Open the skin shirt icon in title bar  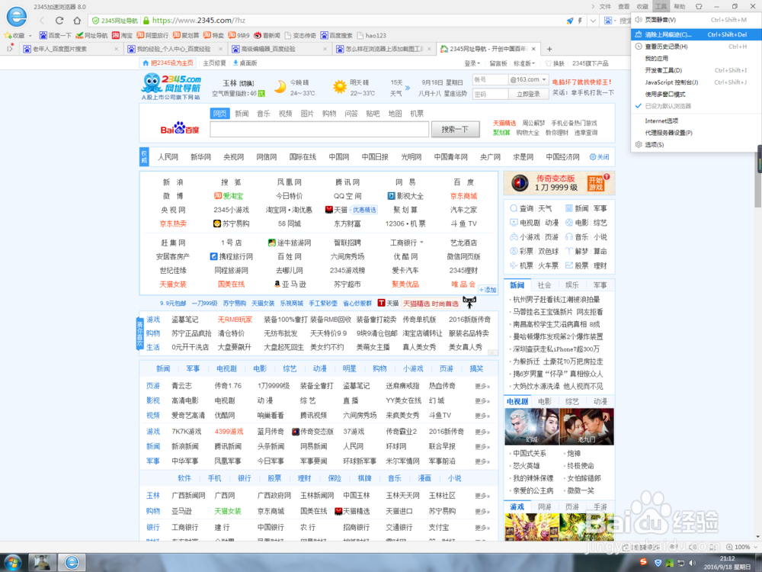699,6
